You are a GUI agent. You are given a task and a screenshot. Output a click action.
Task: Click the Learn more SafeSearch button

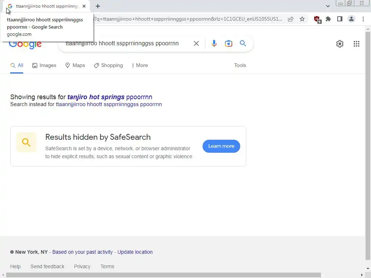tap(221, 146)
